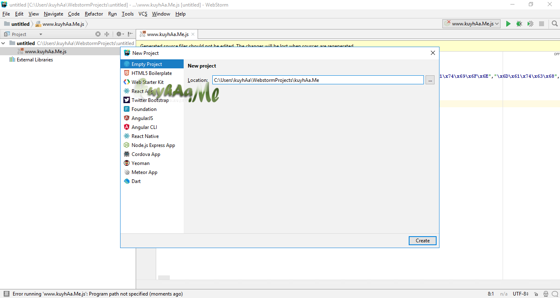Click the error message in status bar

(98, 294)
